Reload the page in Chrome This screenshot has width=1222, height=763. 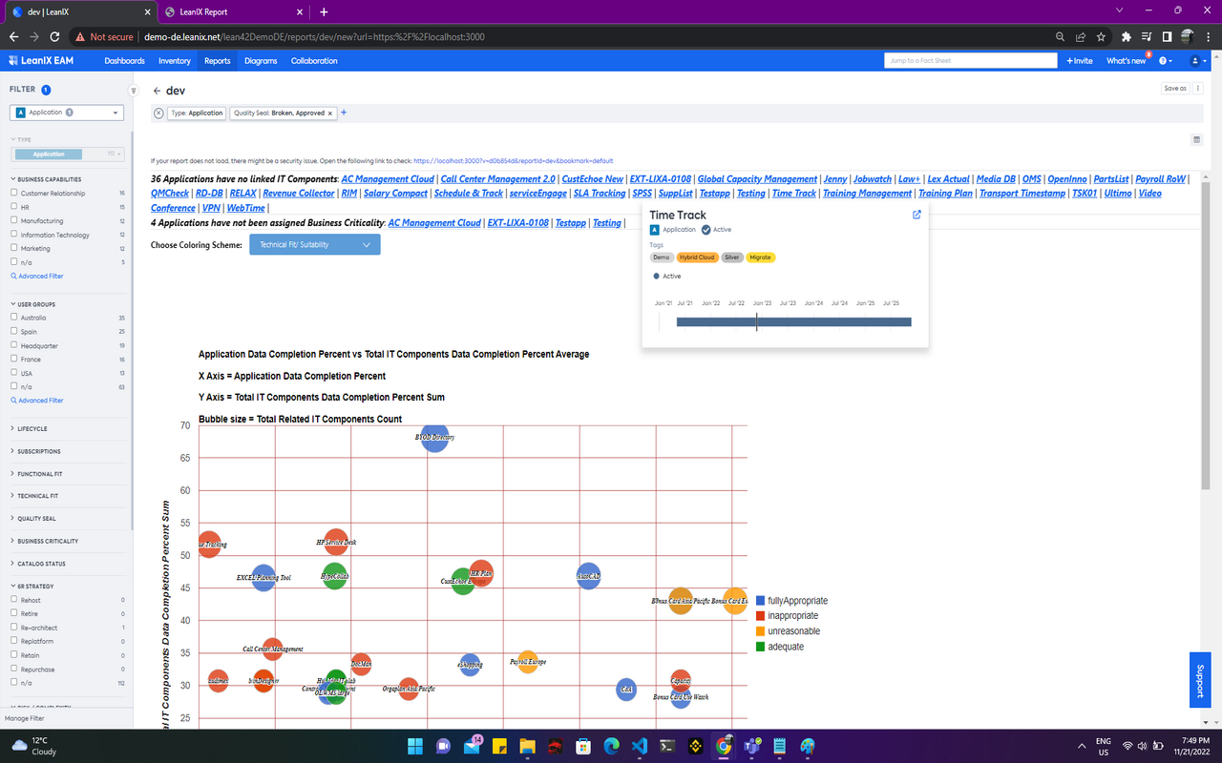point(54,36)
